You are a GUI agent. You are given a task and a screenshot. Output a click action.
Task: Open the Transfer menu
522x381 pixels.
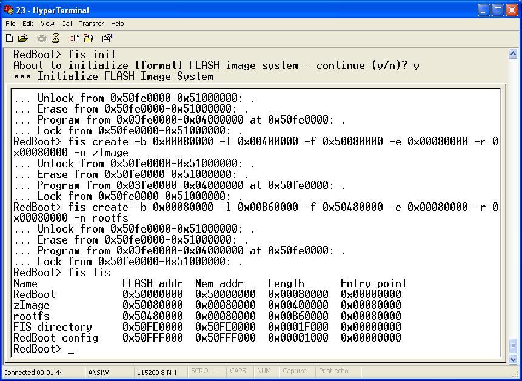[91, 24]
